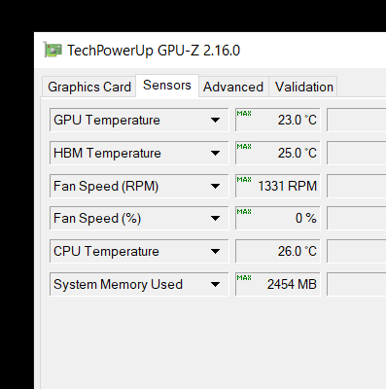Image resolution: width=386 pixels, height=389 pixels.
Task: Open the GPU Temperature sensor dropdown arrow
Action: coord(215,121)
